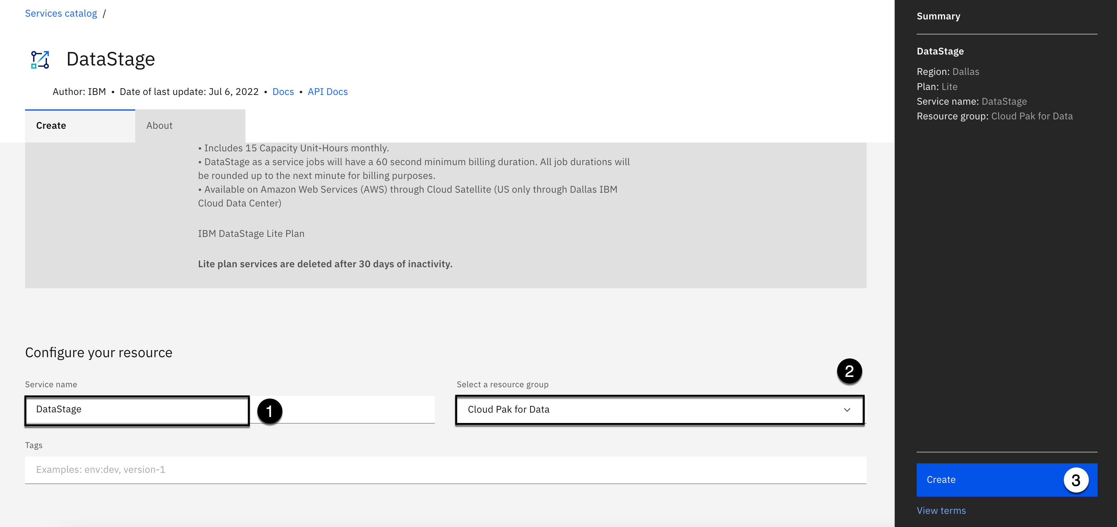Click the Summary panel heading
Screen dimensions: 1117x527
[x=938, y=17]
